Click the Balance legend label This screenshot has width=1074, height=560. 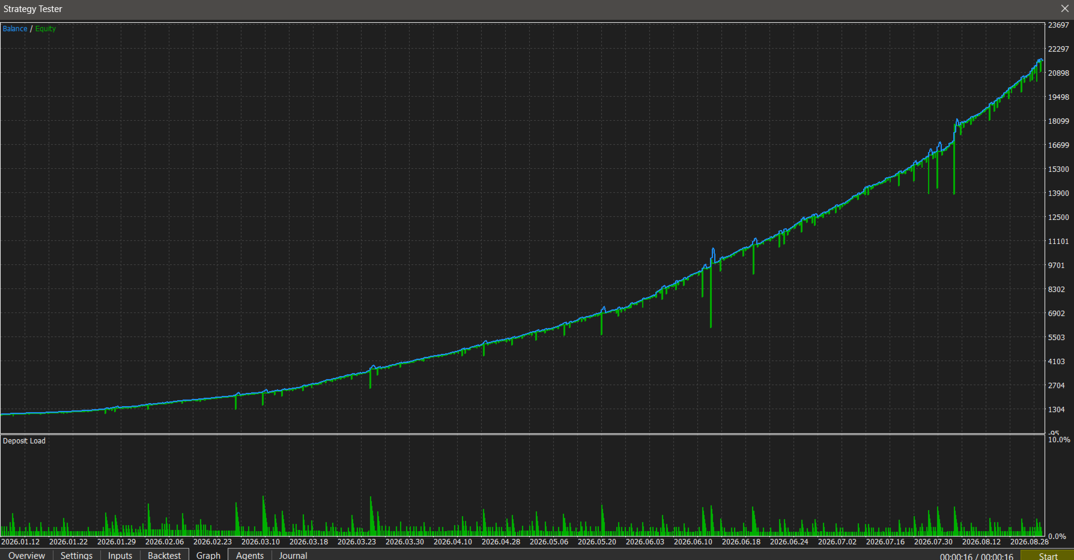[x=15, y=29]
